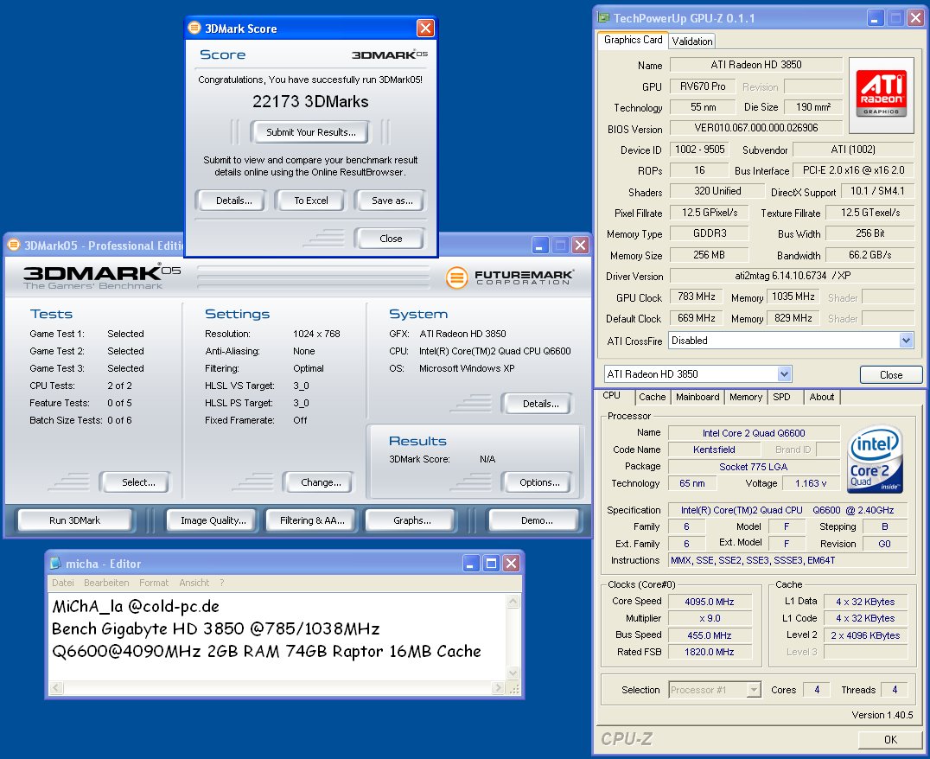930x759 pixels.
Task: Click Close button in GPU-Z
Action: click(x=891, y=374)
